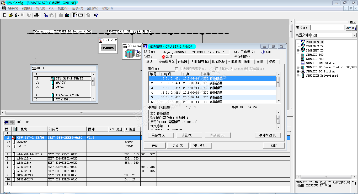Expand the SIMATIC 300 catalog node

point(298,55)
